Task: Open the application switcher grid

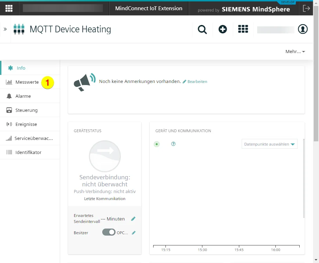Action: pos(243,29)
